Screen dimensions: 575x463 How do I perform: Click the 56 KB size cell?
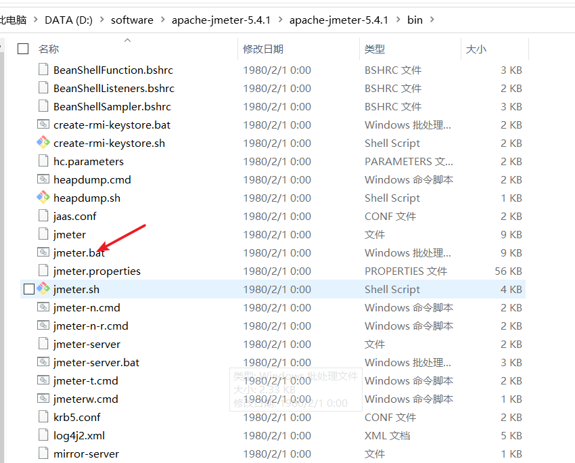pos(508,271)
